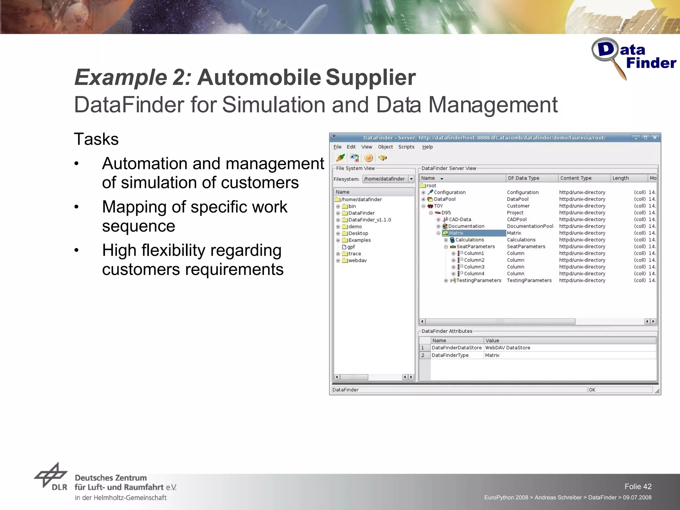680x510 pixels.
Task: Click the gpf file icon
Action: (344, 247)
